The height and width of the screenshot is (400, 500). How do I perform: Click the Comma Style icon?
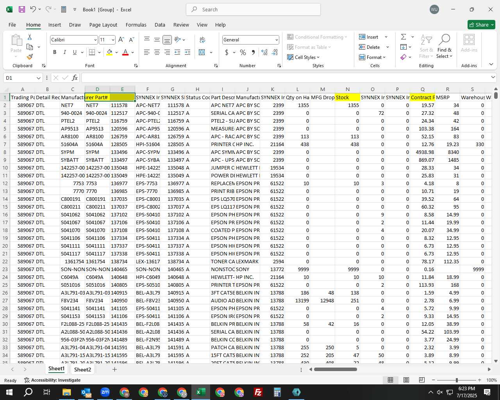pyautogui.click(x=253, y=52)
